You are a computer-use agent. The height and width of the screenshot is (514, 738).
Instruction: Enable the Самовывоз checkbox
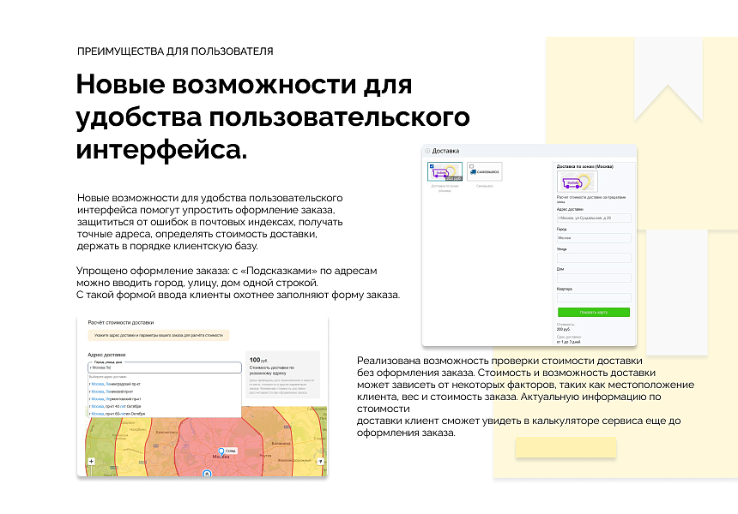(469, 165)
